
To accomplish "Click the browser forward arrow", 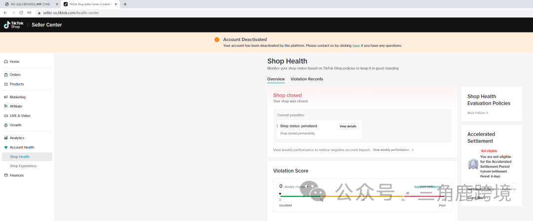I will click(x=13, y=13).
